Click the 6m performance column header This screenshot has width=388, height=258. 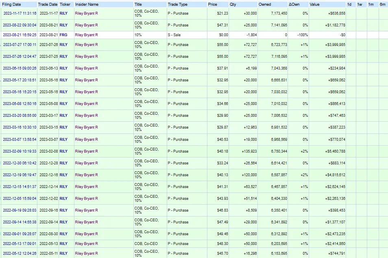(x=383, y=4)
